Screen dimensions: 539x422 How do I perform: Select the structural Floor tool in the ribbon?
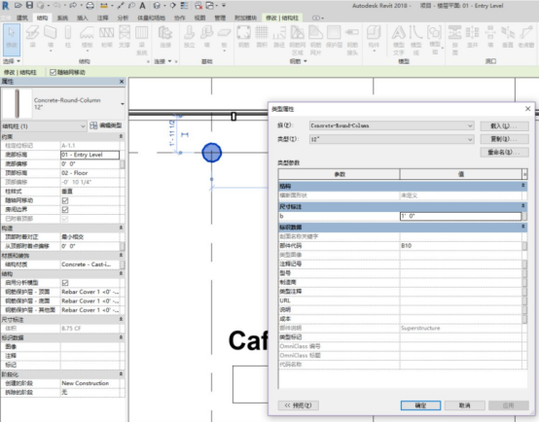87,37
